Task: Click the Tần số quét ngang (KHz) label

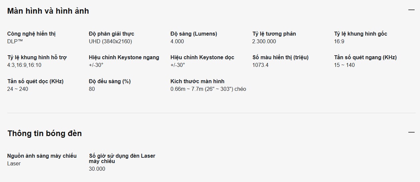Action: pos(365,57)
